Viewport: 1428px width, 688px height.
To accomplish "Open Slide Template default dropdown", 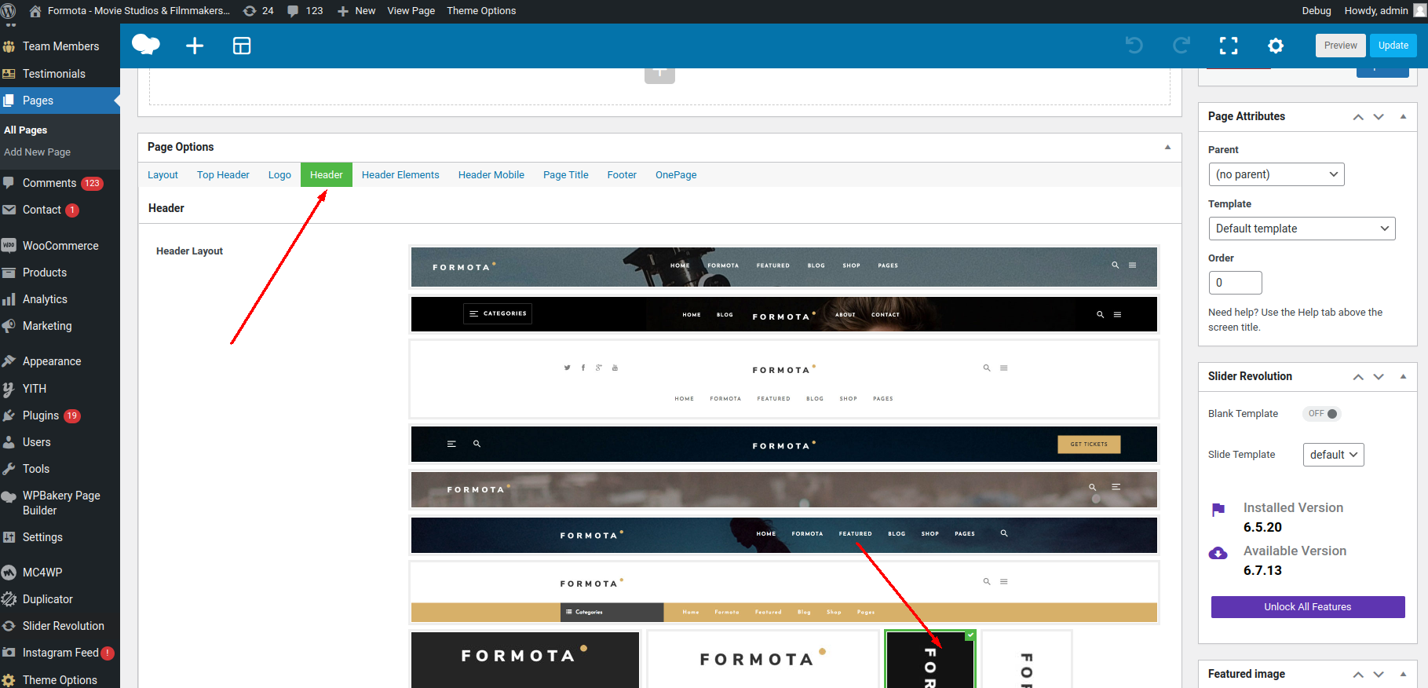I will 1334,455.
